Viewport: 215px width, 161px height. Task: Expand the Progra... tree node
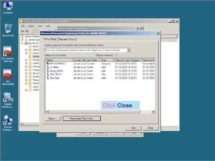pyautogui.click(x=26, y=70)
